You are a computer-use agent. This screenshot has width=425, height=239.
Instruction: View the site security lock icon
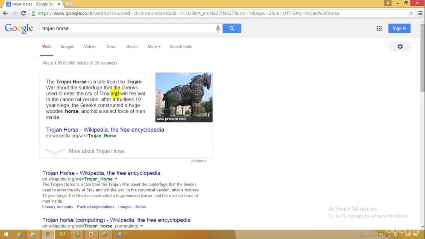pyautogui.click(x=33, y=13)
